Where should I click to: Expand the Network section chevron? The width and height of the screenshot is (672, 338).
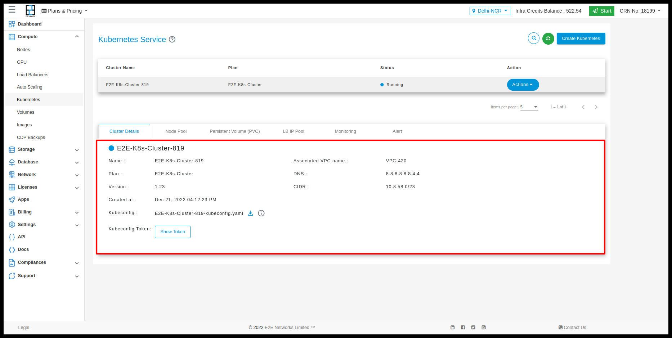point(77,175)
